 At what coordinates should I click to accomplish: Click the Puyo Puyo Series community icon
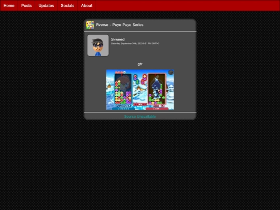click(90, 25)
